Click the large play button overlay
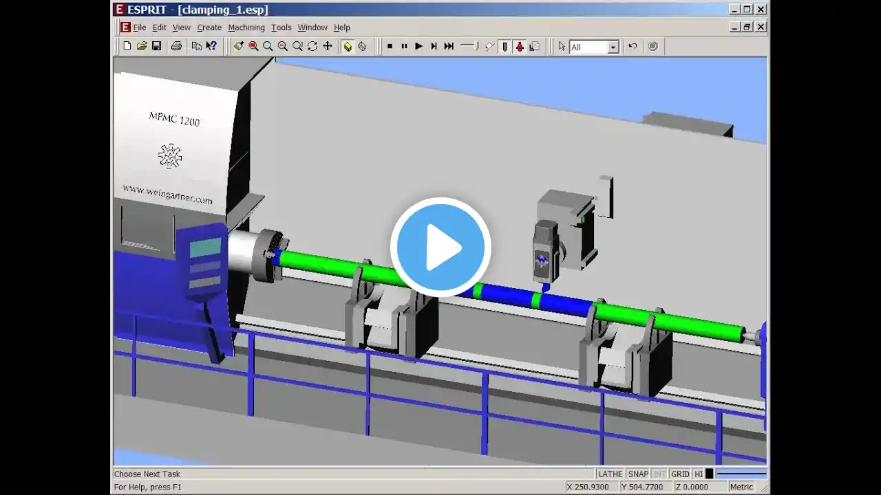The image size is (881, 495). pos(440,247)
